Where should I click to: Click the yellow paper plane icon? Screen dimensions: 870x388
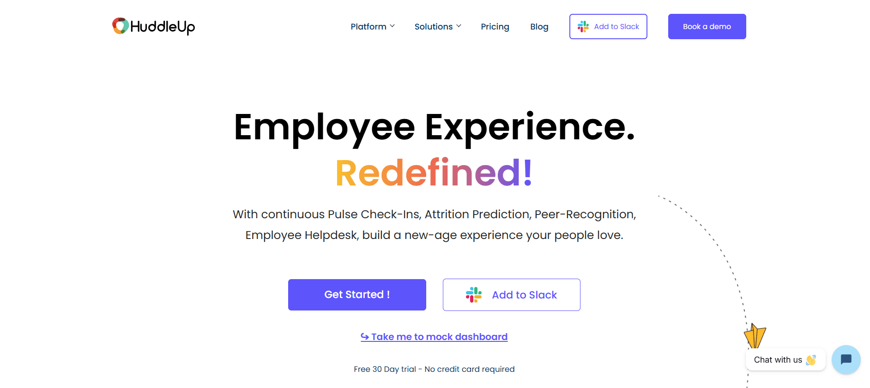tap(755, 335)
